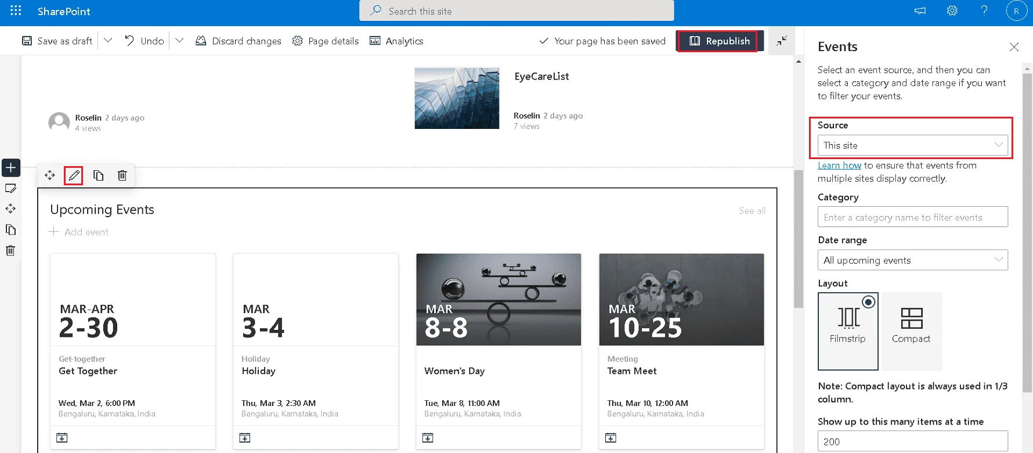
Task: Click the edit section icon in left rail
Action: pos(10,188)
